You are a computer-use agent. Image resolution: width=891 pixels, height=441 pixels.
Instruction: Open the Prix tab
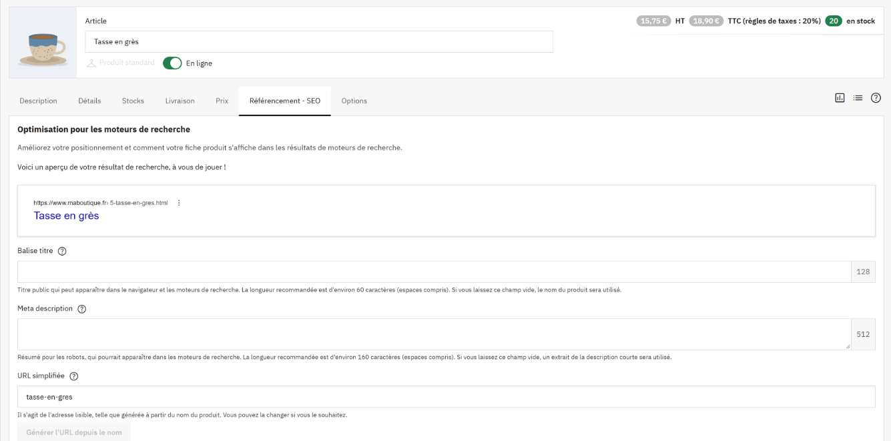tap(222, 101)
